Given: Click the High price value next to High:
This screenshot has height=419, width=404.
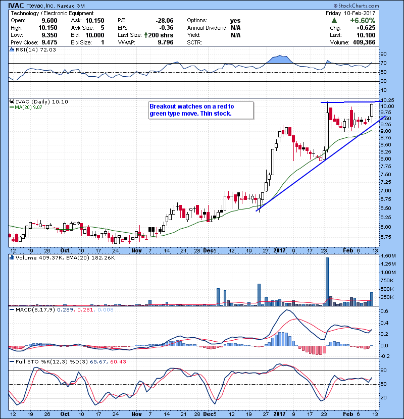Looking at the screenshot, I should click(x=48, y=28).
